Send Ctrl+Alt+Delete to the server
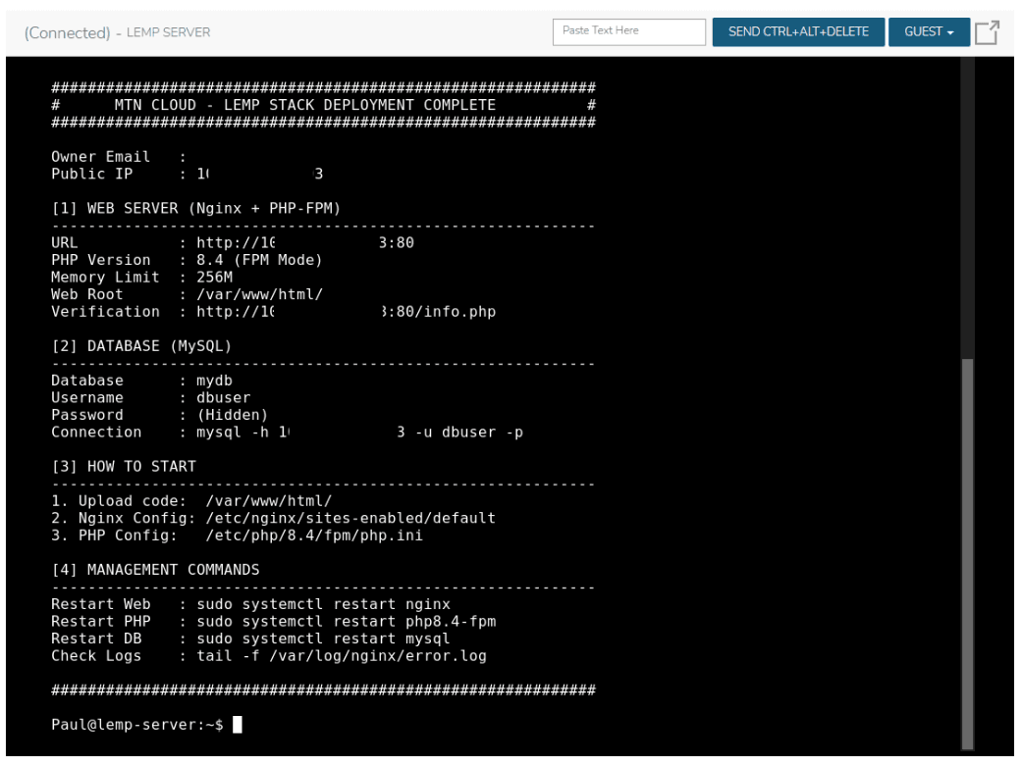The image size is (1022, 766). pyautogui.click(x=798, y=32)
